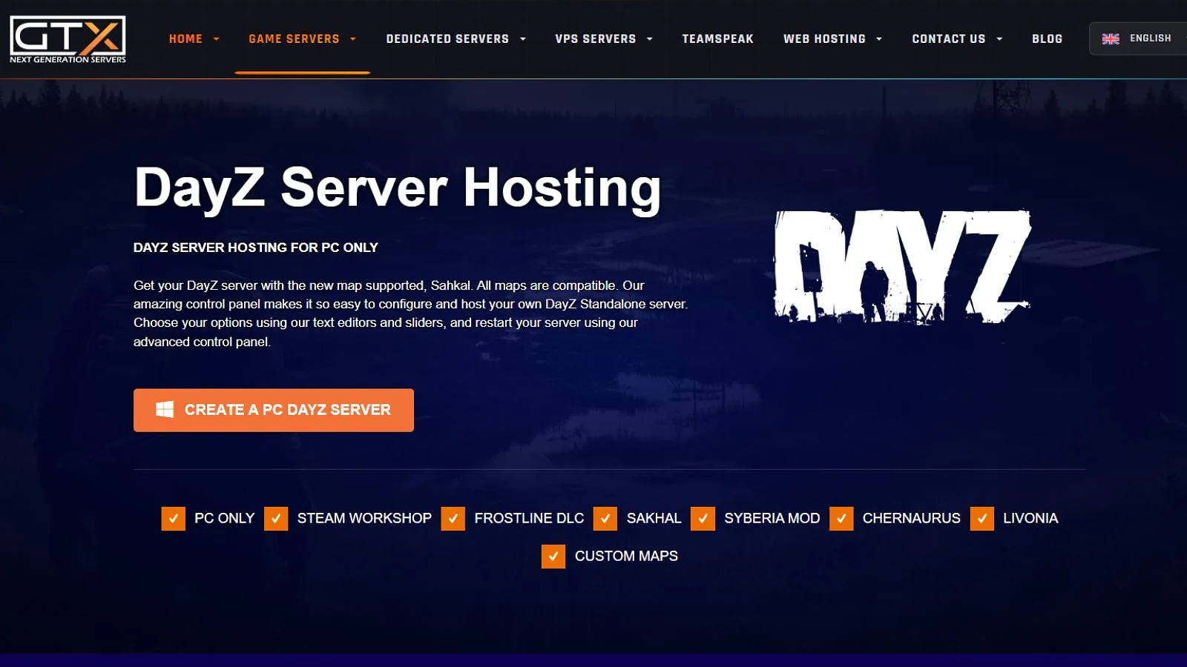Click the 'CHERNAURUS' feature label

(911, 519)
